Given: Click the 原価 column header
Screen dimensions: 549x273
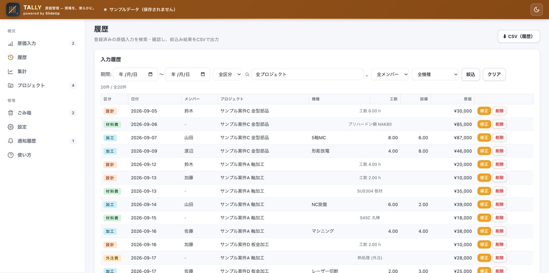Looking at the screenshot, I should pos(452,99).
